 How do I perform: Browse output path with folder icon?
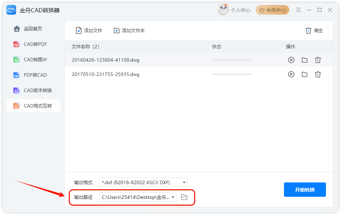coord(184,197)
